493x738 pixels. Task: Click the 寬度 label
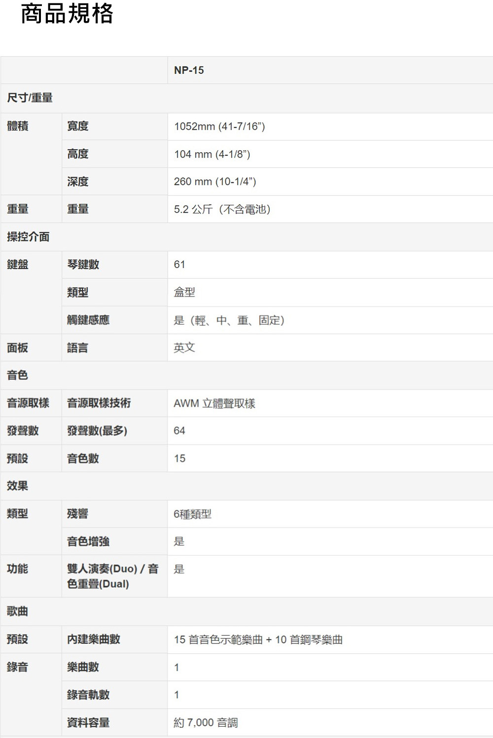pyautogui.click(x=78, y=126)
